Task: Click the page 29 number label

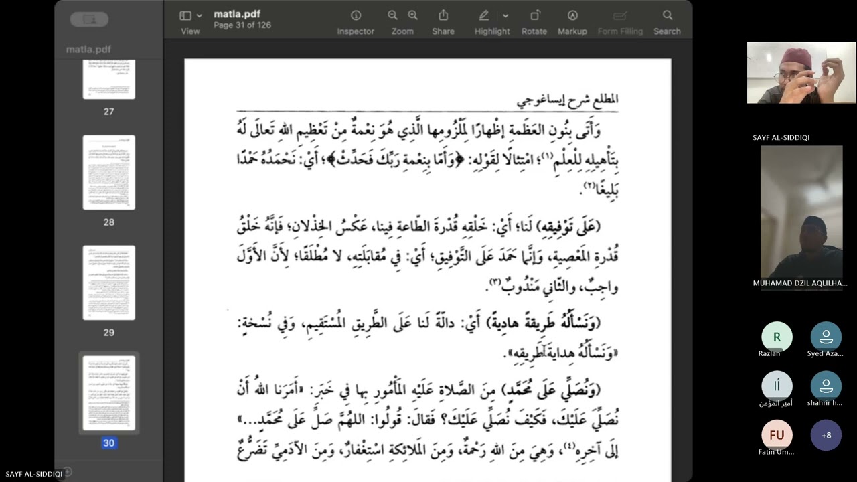Action: (108, 333)
